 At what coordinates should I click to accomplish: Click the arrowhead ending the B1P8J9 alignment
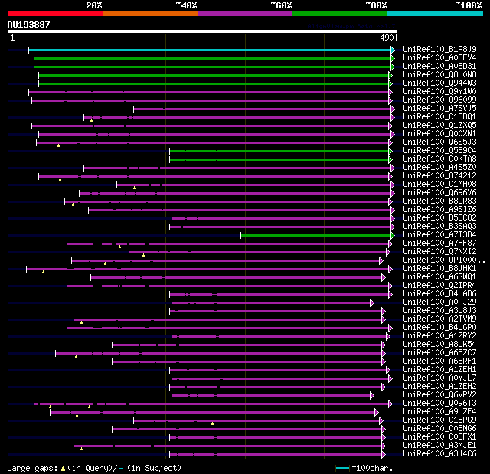[393, 50]
